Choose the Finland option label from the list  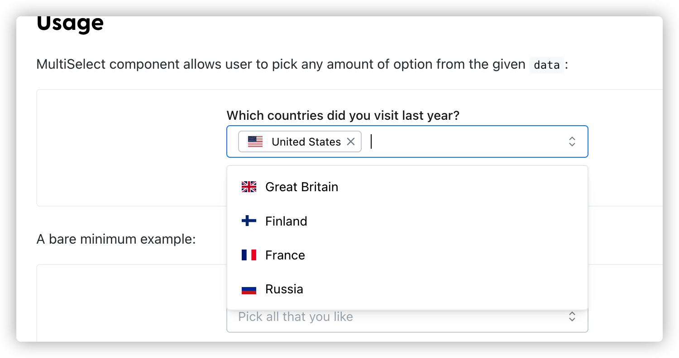point(286,221)
